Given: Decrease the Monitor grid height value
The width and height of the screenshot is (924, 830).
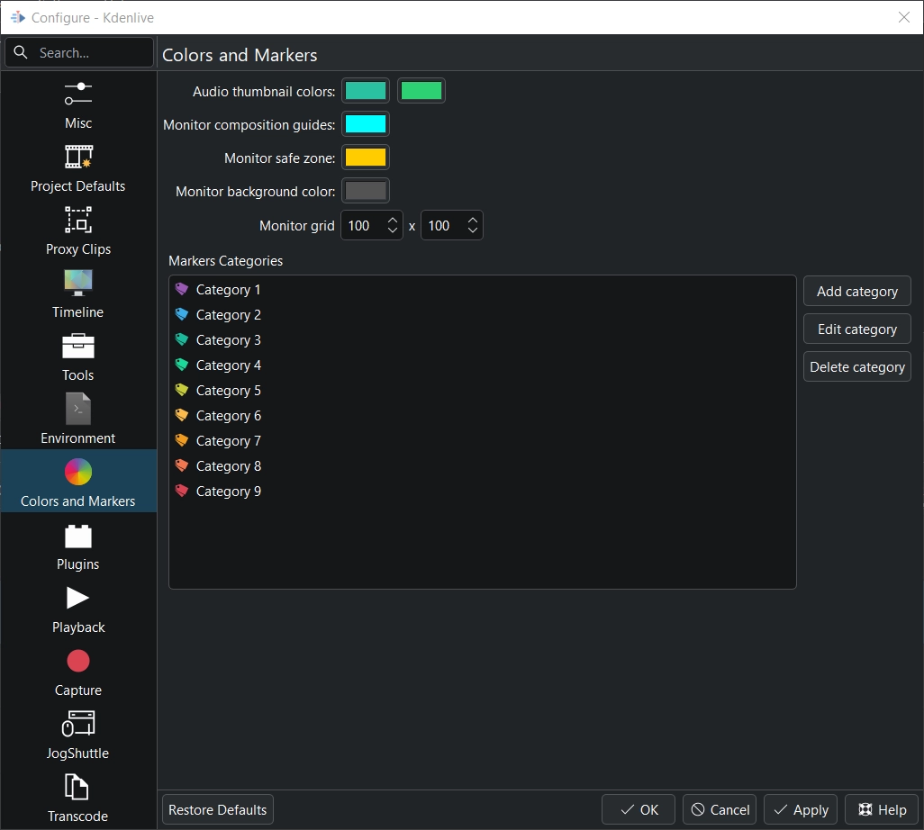Looking at the screenshot, I should point(473,230).
